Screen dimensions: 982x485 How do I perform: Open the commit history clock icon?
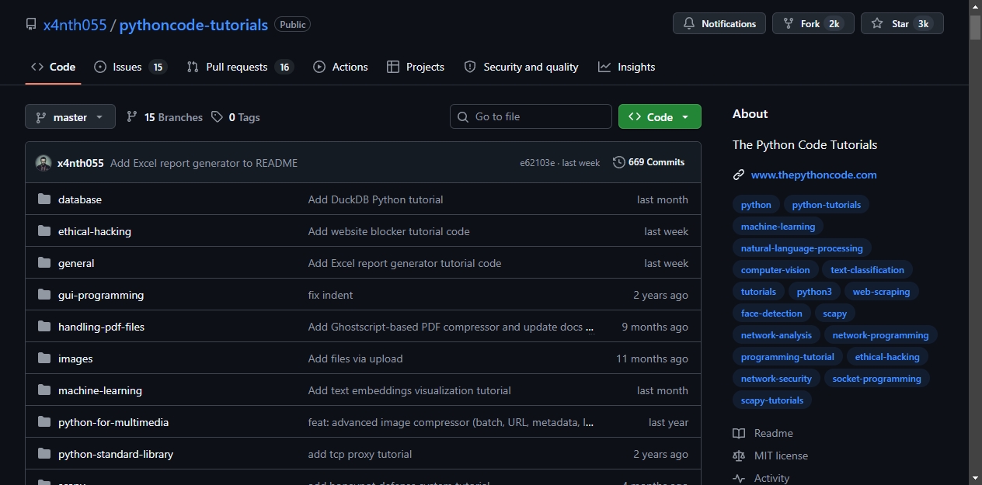[619, 162]
